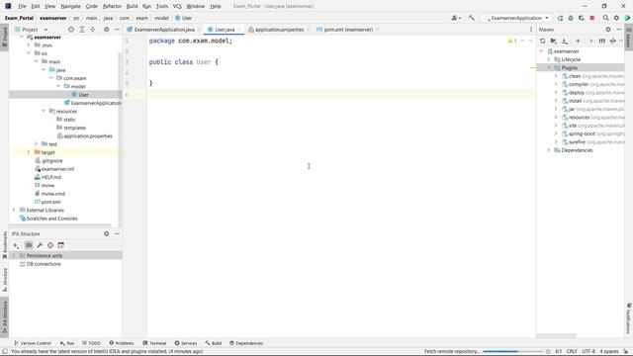Toggle the globe icon in JPA Structure toolbar

(x=50, y=245)
